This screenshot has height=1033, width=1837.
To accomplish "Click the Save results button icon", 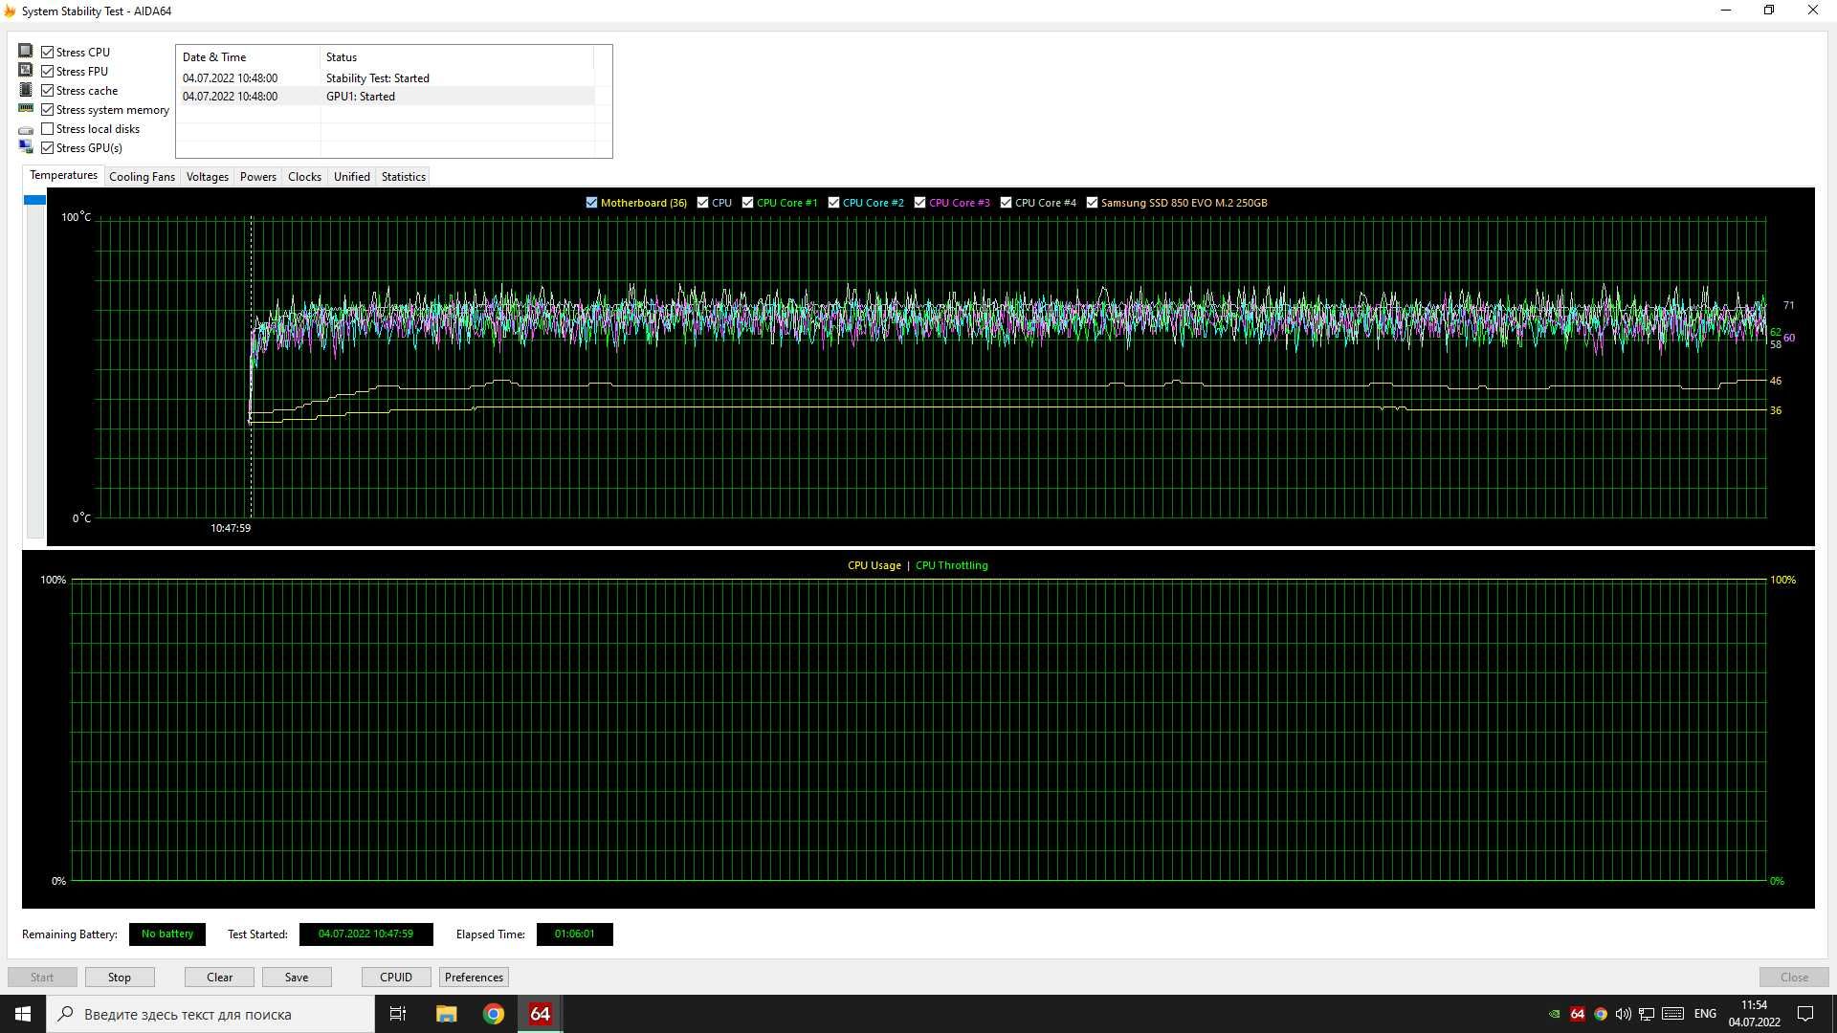I will pyautogui.click(x=296, y=977).
